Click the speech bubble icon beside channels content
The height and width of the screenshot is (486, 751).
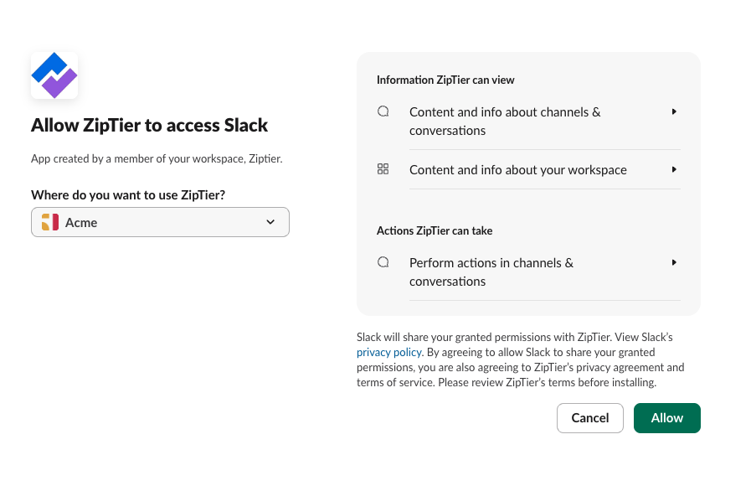pyautogui.click(x=383, y=111)
